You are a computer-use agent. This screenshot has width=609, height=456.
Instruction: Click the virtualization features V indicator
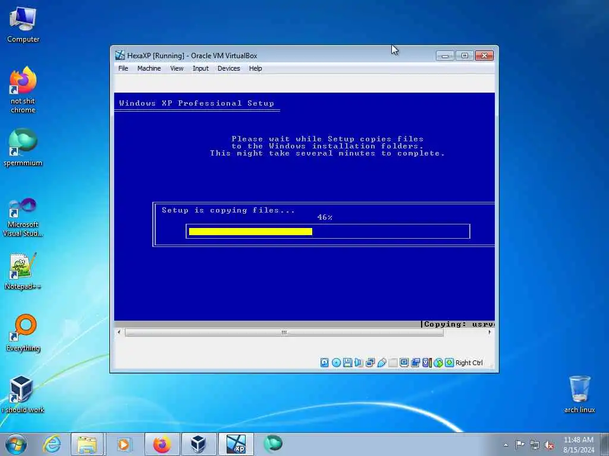click(426, 363)
